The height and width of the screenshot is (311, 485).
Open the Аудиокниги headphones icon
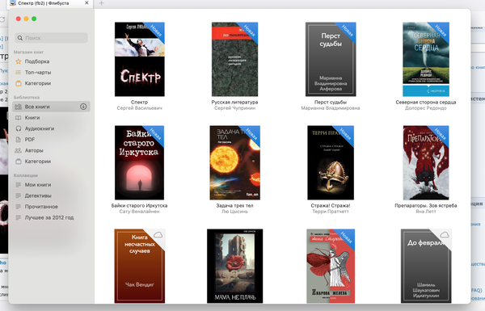(x=19, y=128)
